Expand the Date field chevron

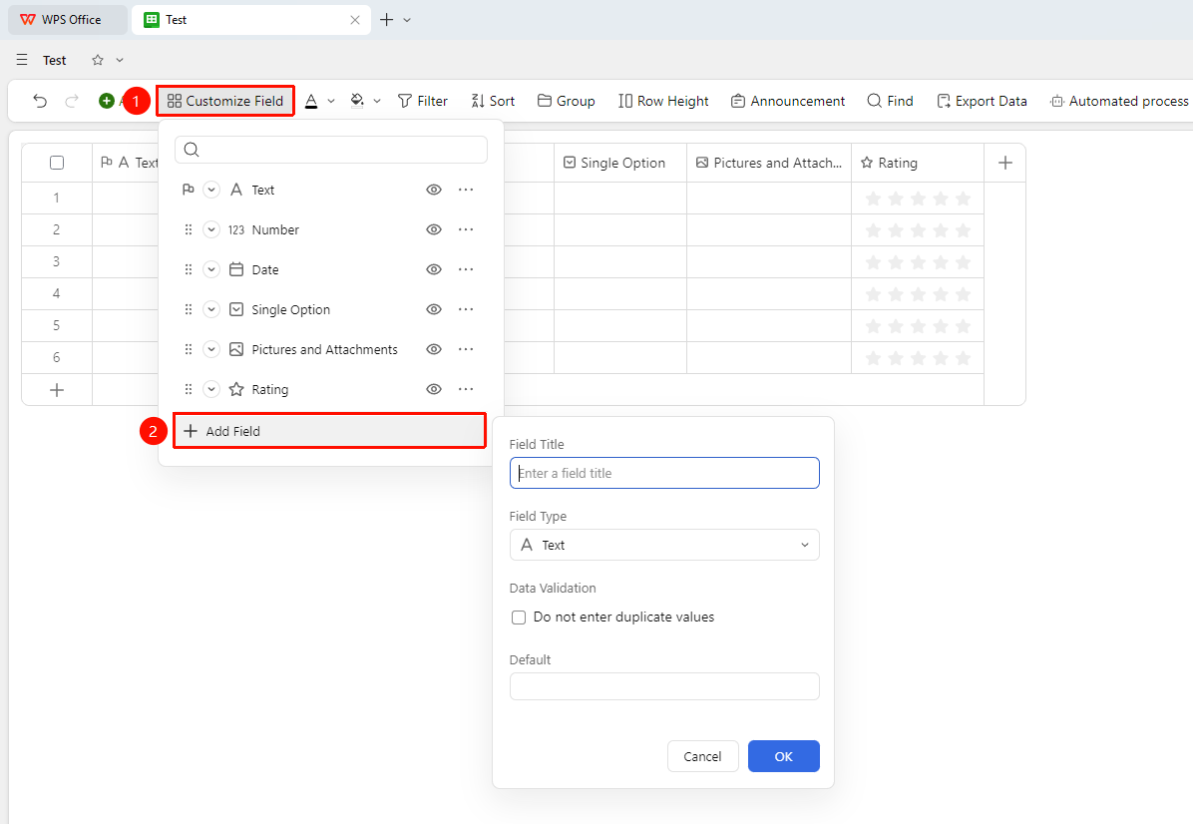tap(211, 269)
